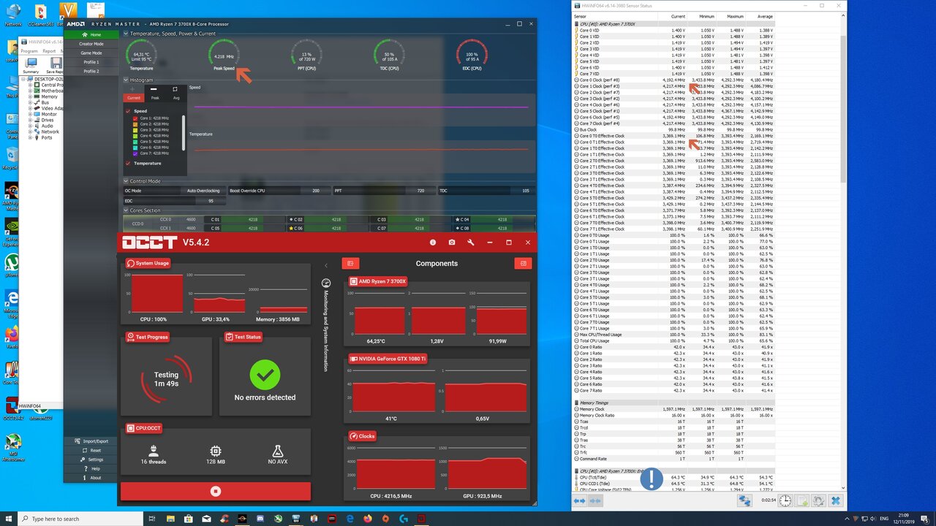Open Help in Ryzen Master sidebar
The image size is (936, 526).
[x=91, y=469]
